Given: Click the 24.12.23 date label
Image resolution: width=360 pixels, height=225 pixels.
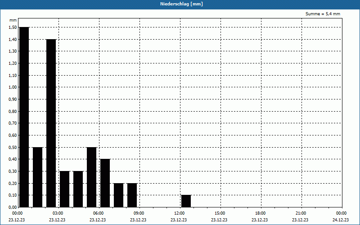Looking at the screenshot, I should tap(341, 220).
